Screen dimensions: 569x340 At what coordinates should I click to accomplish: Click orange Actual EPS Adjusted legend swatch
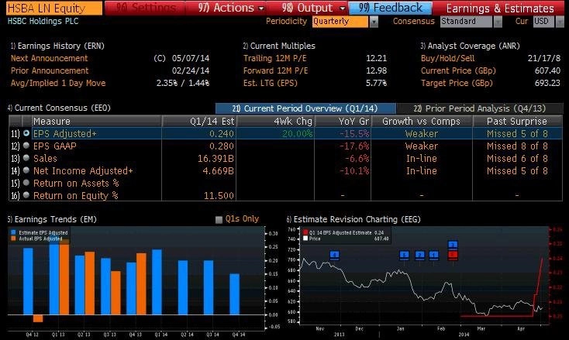(13, 239)
